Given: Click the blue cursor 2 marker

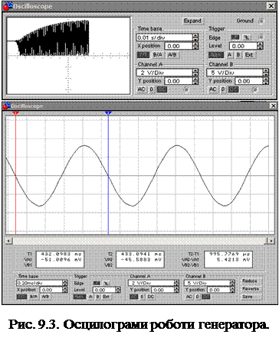Looking at the screenshot, I should [x=108, y=113].
